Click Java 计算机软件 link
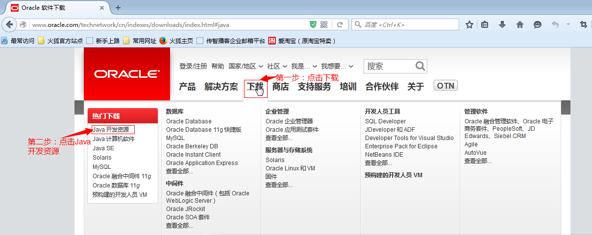This screenshot has height=235, width=592. point(114,139)
